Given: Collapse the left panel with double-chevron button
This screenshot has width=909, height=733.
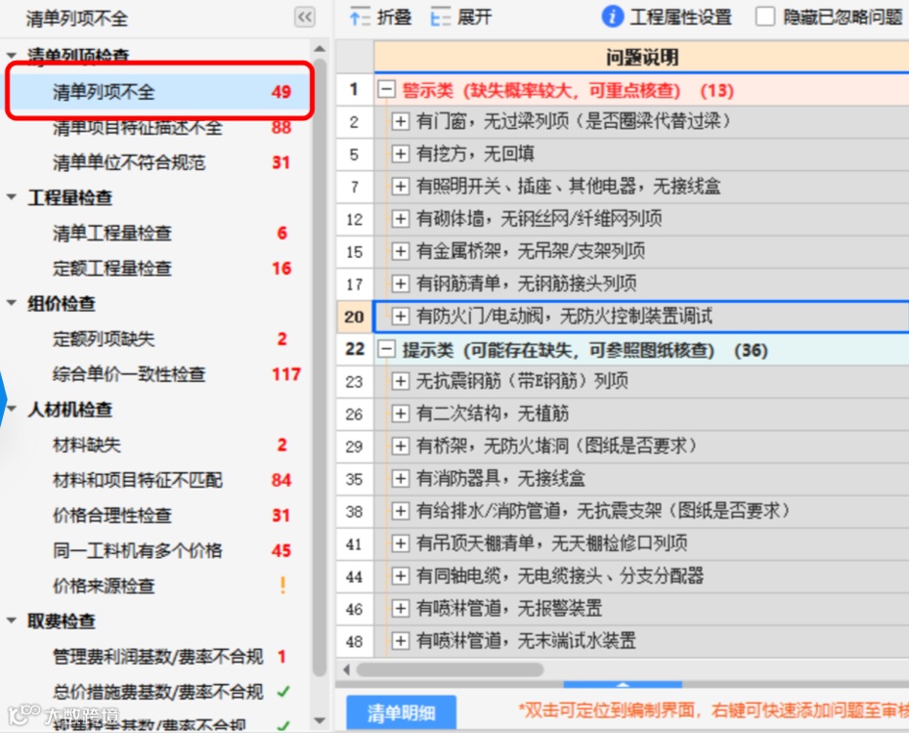Looking at the screenshot, I should [304, 17].
